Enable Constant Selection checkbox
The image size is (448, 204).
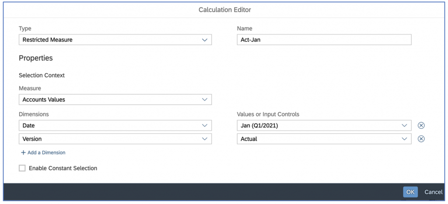click(x=22, y=168)
